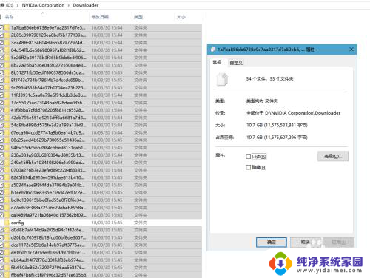Click folder icon of 8f3743c734bf786f4b7d
Image resolution: width=370 pixels, height=278 pixels.
click(x=7, y=80)
